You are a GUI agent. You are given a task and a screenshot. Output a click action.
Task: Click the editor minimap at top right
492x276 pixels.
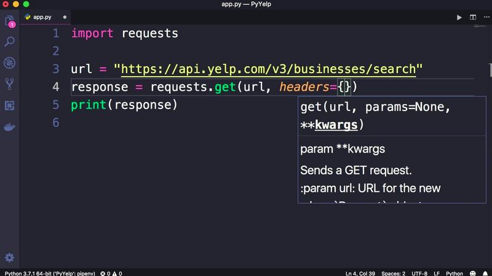480,26
